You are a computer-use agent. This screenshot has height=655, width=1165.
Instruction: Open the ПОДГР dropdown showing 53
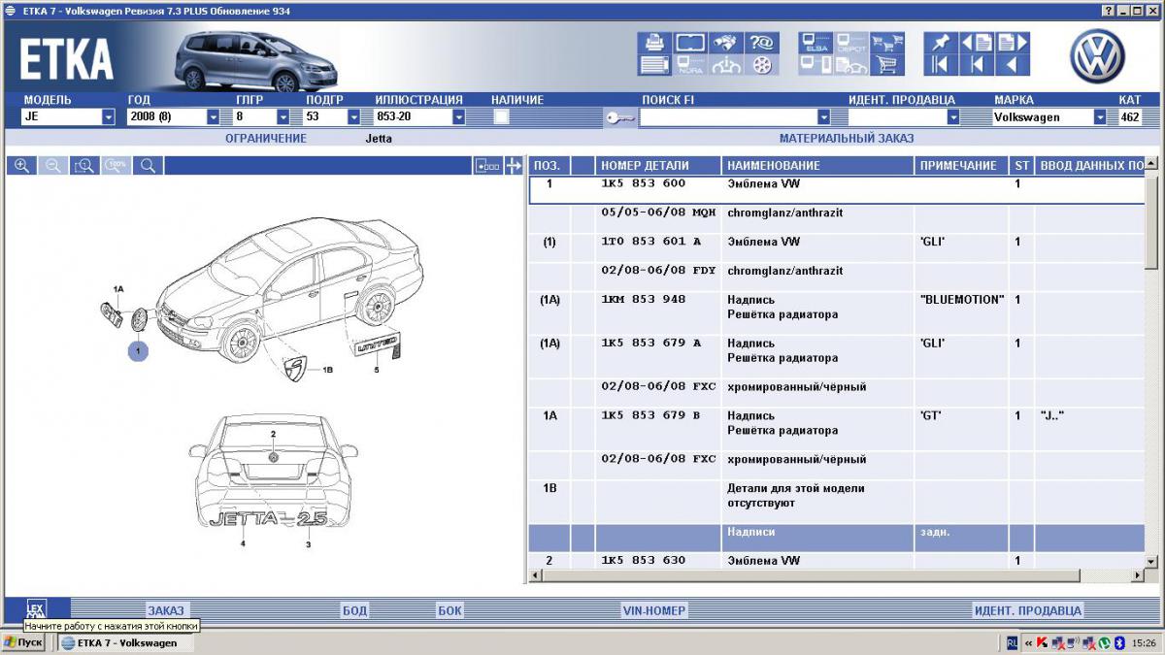tap(353, 117)
